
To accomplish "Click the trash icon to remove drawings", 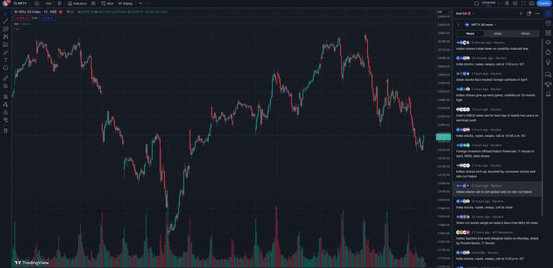I will pyautogui.click(x=5, y=131).
